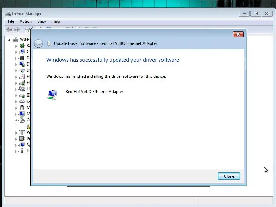Open the View menu
The width and height of the screenshot is (276, 207).
coord(41,21)
